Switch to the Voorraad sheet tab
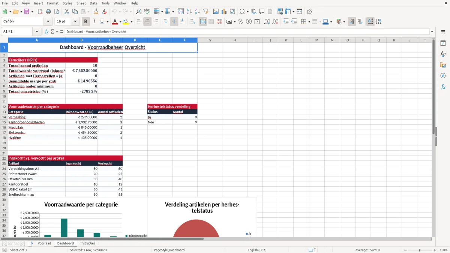This screenshot has width=450, height=253. coord(44,243)
